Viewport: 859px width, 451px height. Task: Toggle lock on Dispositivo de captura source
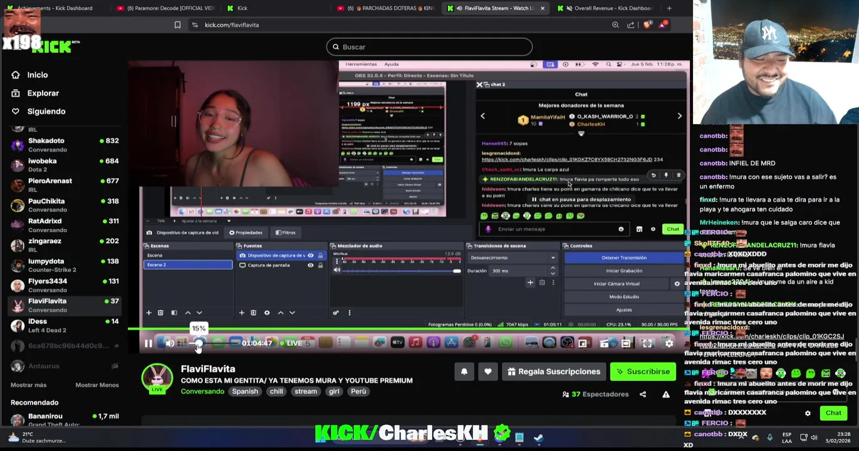tap(320, 256)
